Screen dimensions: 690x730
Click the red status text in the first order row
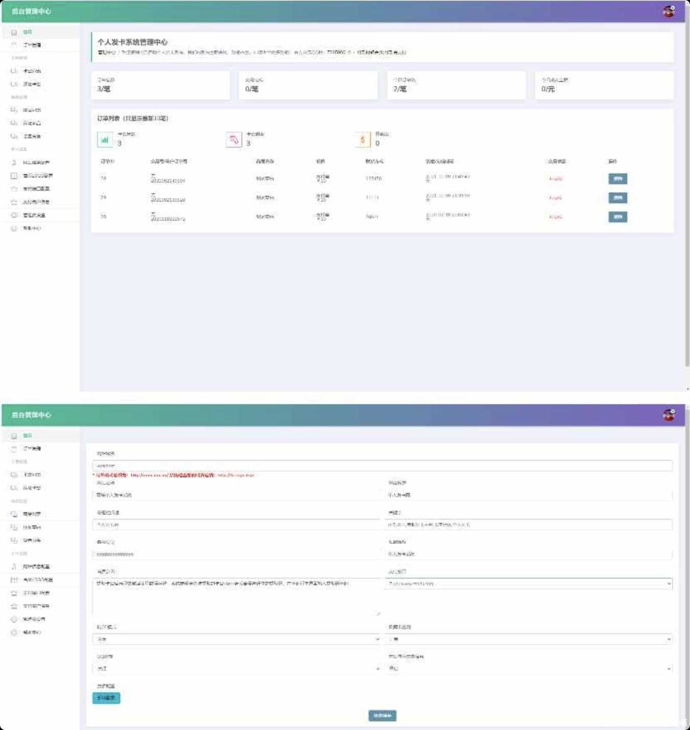click(x=556, y=179)
